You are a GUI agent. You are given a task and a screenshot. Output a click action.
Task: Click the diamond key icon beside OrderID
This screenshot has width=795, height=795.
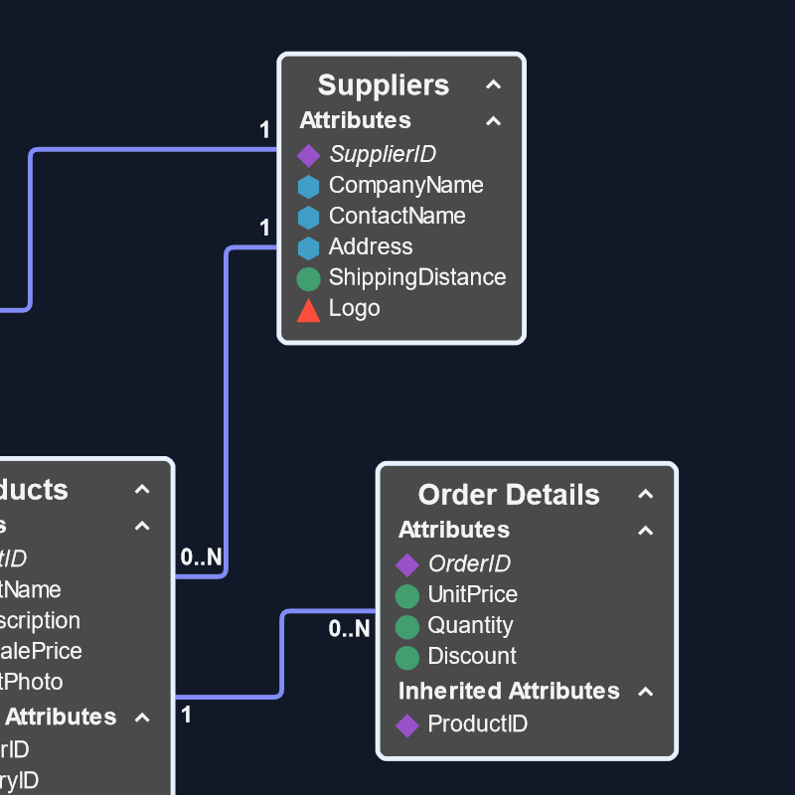(405, 564)
